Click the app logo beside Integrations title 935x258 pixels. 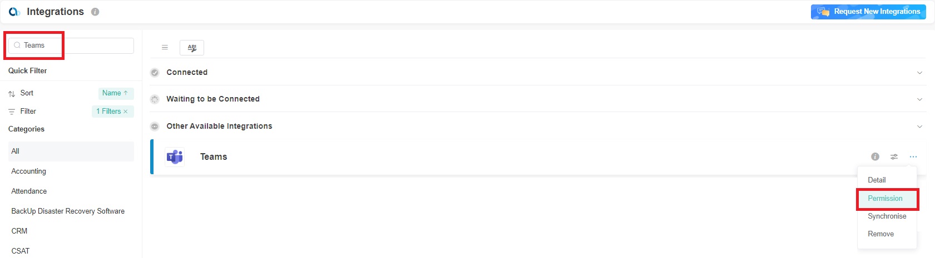[x=14, y=12]
